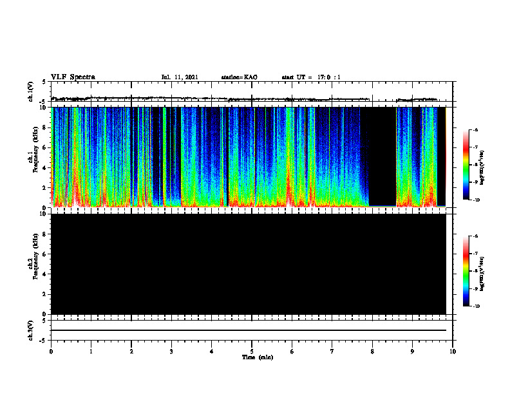Click tick label "10" on the Time axis
This screenshot has height=394, width=510.
click(x=453, y=352)
